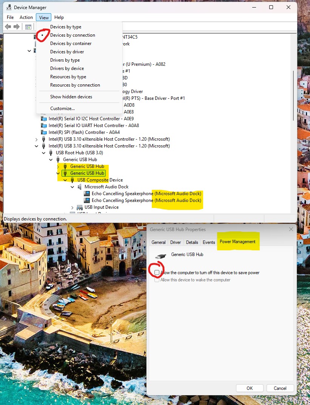
Task: Open 'Customize...' from the View menu
Action: click(79, 109)
